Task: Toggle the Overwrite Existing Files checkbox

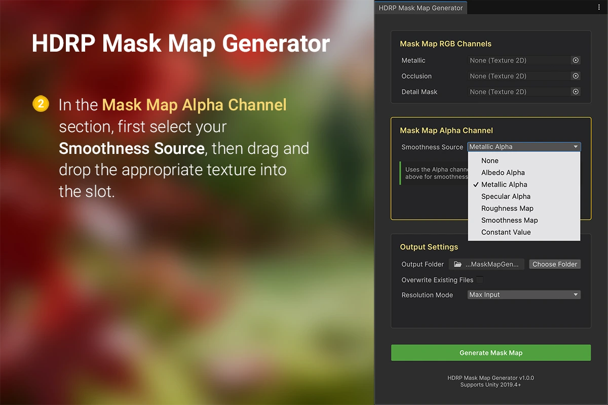Action: [479, 280]
